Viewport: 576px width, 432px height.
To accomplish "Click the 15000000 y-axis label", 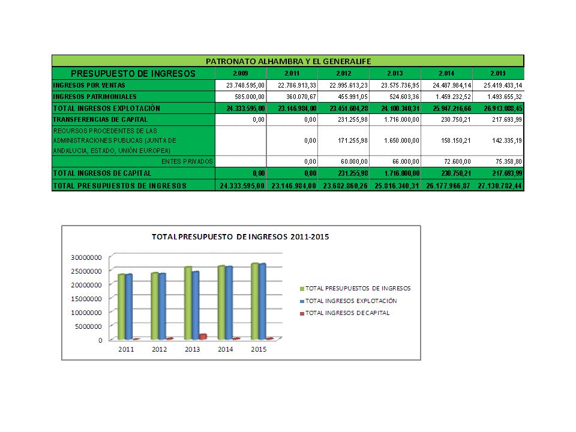I will click(x=86, y=299).
